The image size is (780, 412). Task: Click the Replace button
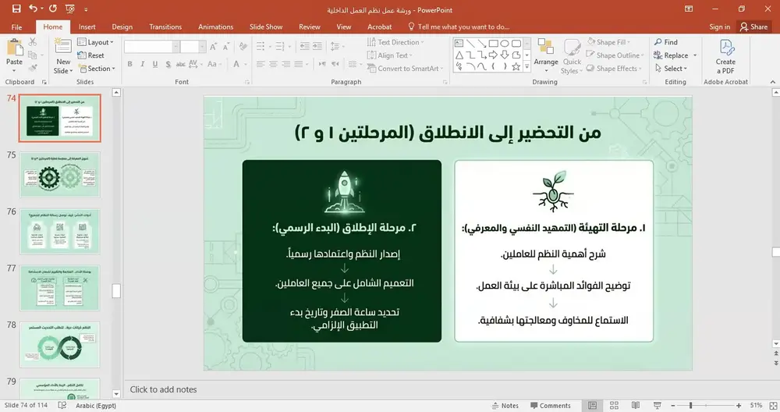point(671,55)
